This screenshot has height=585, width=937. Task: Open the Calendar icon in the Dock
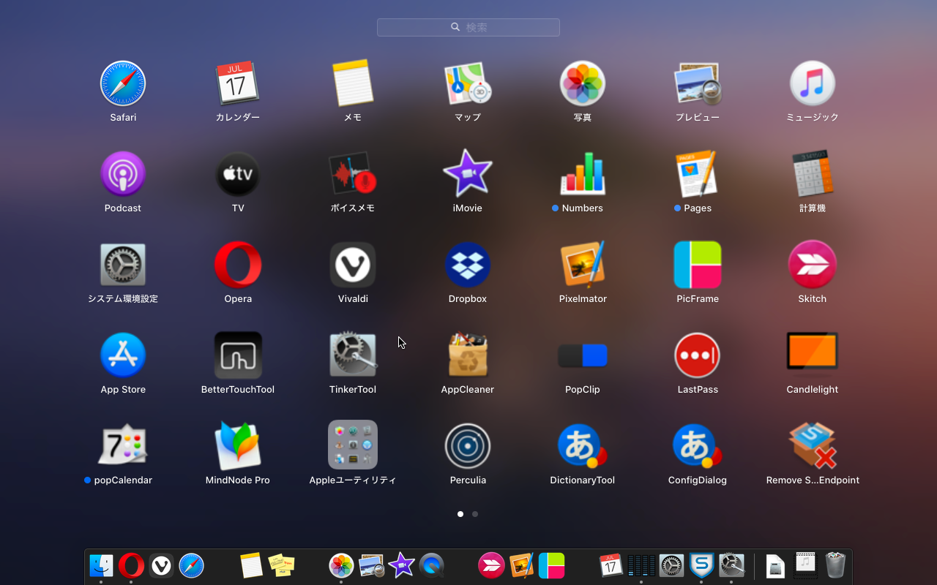point(611,565)
